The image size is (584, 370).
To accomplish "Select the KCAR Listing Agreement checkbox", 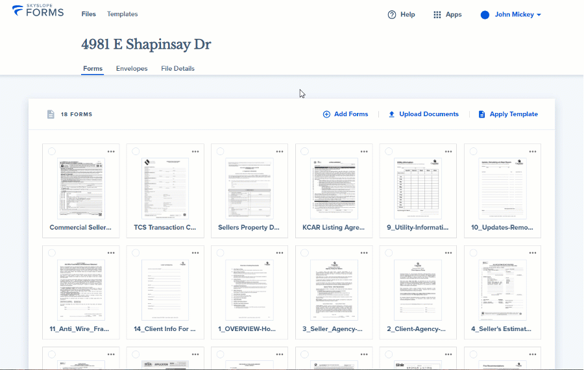I will [305, 151].
